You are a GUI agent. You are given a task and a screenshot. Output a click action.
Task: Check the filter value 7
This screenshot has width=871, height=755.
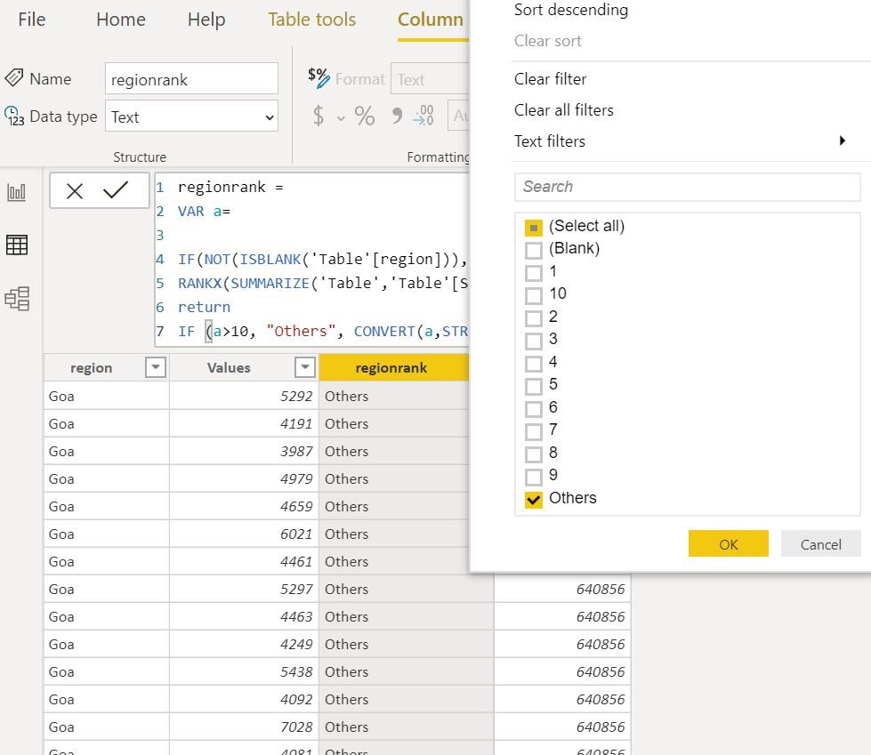tap(533, 431)
